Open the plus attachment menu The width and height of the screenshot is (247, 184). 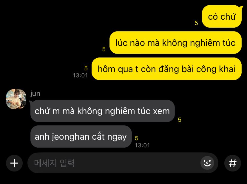point(14,163)
